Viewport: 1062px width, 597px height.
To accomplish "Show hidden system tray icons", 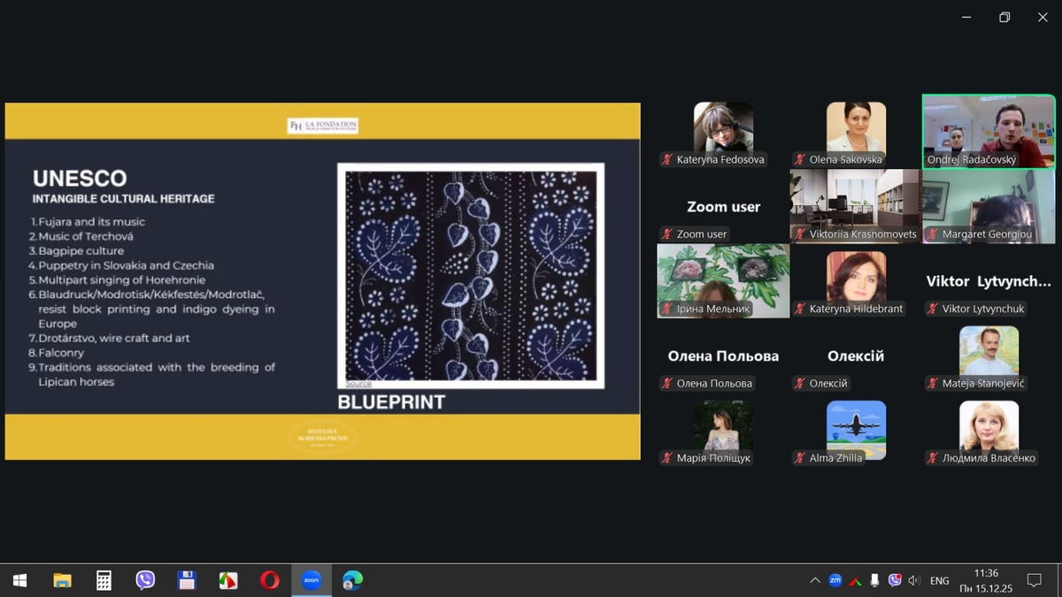I will (814, 581).
